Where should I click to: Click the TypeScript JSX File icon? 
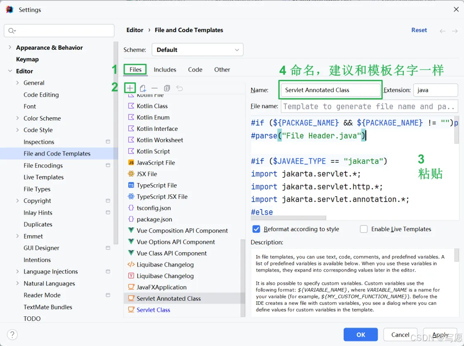(x=131, y=196)
